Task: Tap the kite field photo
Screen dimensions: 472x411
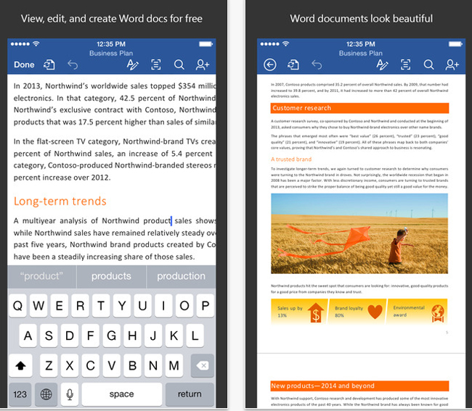Action: pyautogui.click(x=359, y=233)
